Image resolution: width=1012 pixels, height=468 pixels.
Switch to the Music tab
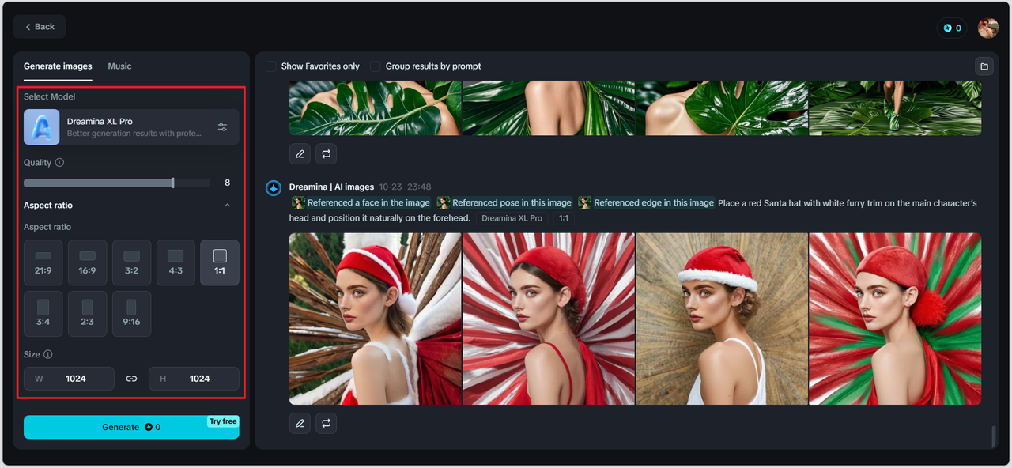(x=119, y=66)
